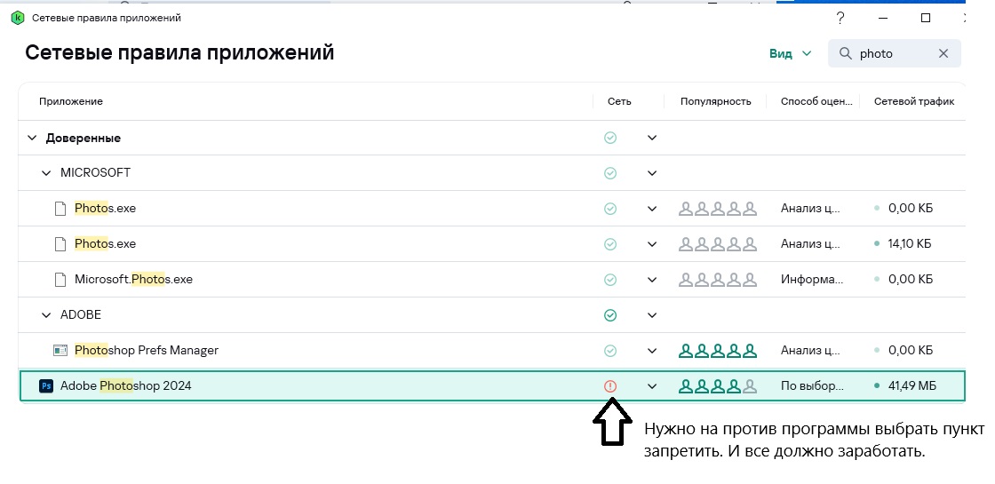Screen dimensions: 995x484
Task: Open network dropdown for Microsoft.Photos.exe
Action: (x=652, y=279)
